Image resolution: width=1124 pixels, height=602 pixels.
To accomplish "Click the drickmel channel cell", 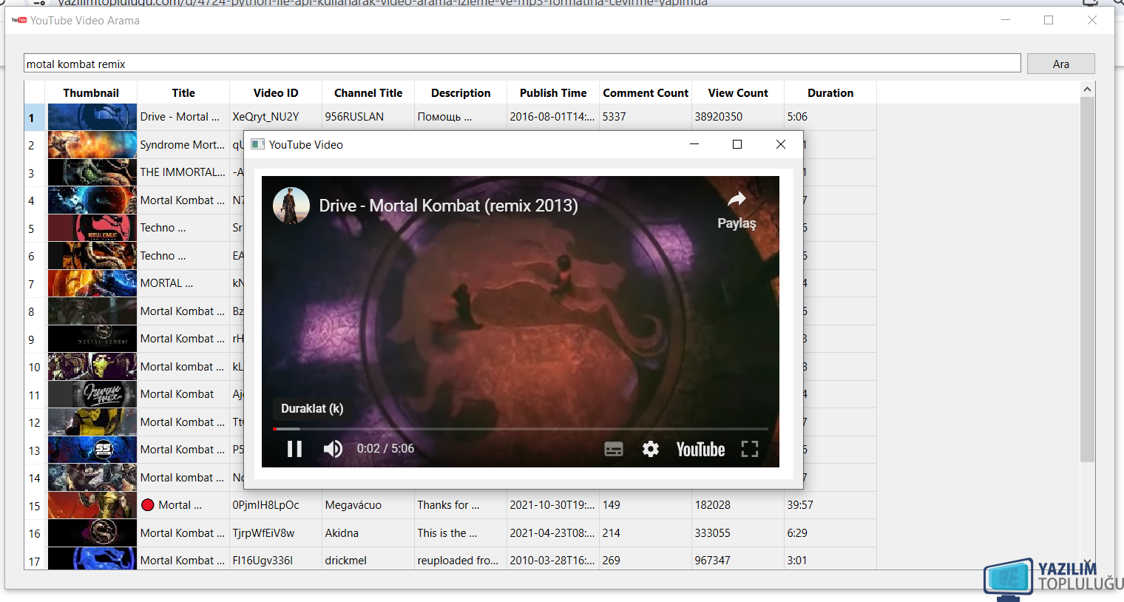I will 368,559.
